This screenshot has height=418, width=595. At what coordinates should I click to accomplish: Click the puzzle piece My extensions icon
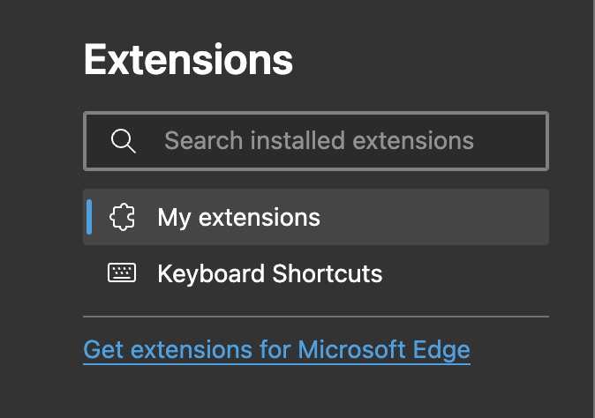[x=122, y=217]
